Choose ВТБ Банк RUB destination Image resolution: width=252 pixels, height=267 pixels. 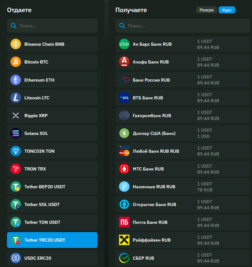183,98
